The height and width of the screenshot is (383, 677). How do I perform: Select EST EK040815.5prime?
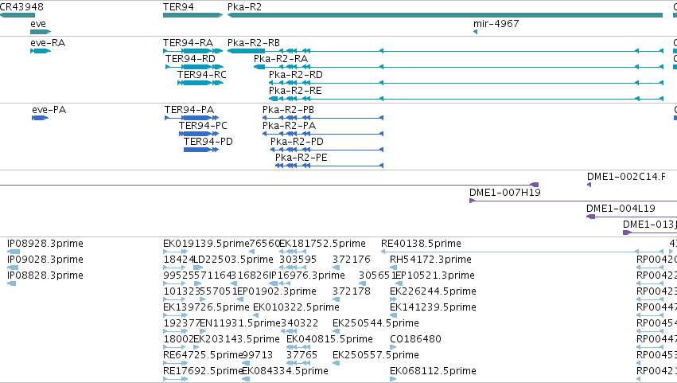(329, 339)
